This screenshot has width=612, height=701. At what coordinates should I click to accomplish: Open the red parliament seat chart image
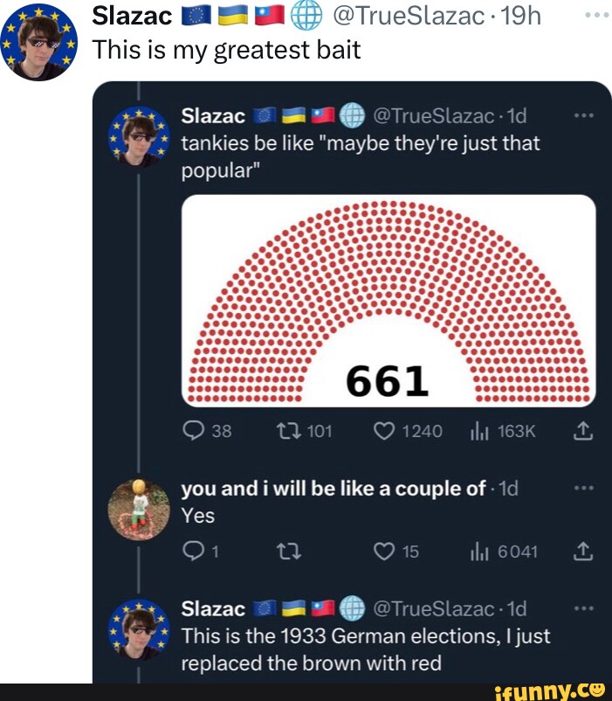pos(389,300)
